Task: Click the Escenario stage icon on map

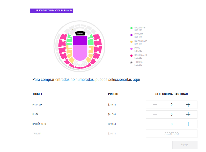Action: [x=80, y=33]
